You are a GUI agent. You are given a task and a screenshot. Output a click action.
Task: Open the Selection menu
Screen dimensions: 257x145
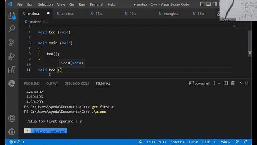[45, 4]
